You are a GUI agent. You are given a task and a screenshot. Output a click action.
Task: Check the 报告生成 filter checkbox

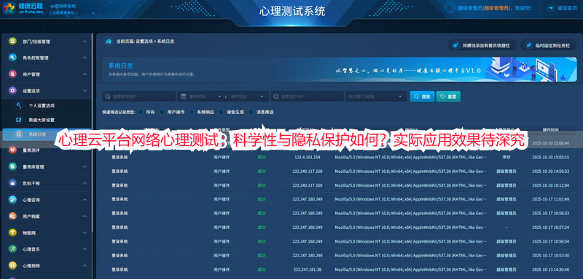point(222,112)
